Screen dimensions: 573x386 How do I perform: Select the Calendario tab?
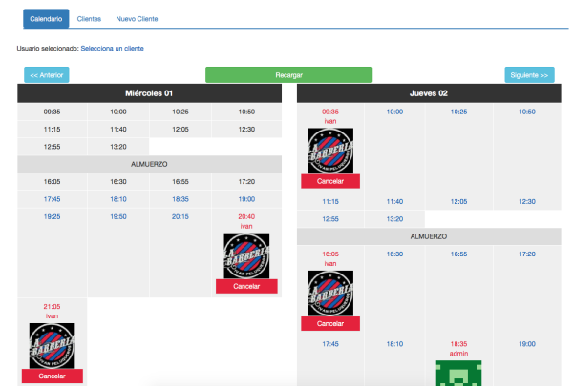46,19
